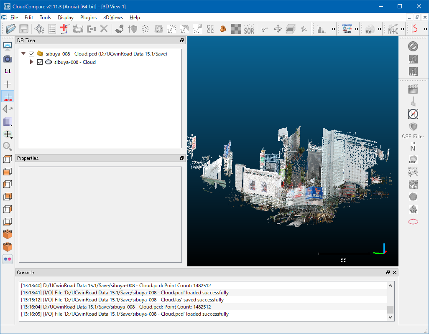
Task: Open the CSF Filter plugin
Action: pos(413,127)
